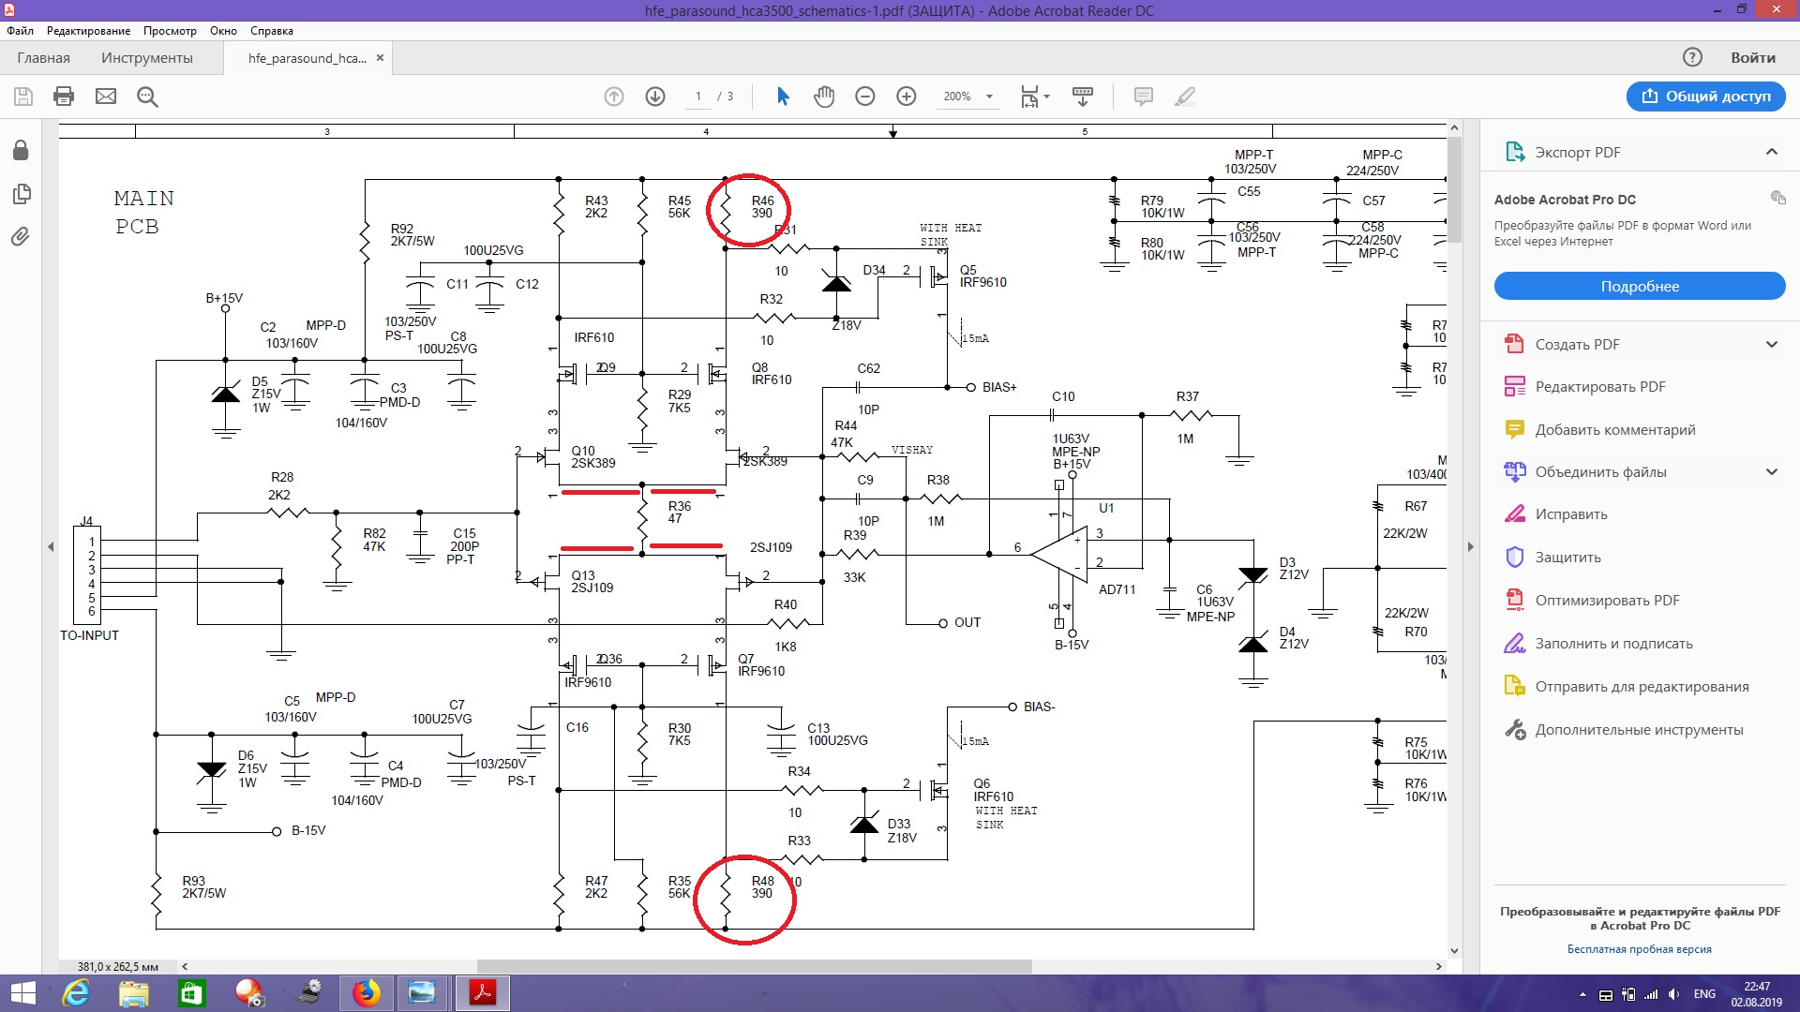Go to previous page arrow
Screen dimensions: 1800x1012
pyautogui.click(x=614, y=97)
